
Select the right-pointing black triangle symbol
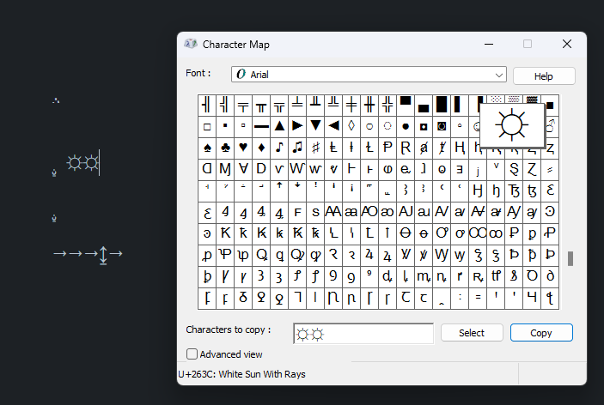point(297,125)
